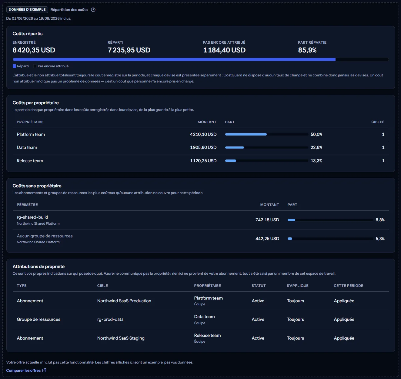401x379 pixels.
Task: Click the PROPRIÉTAIRE header in Coûts par propriétaire
Action: [x=30, y=122]
